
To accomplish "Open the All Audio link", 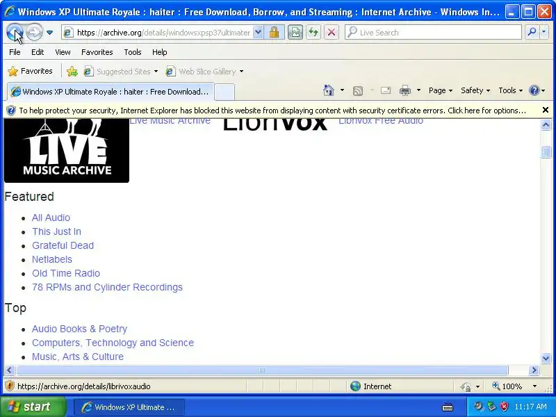I will (x=51, y=218).
